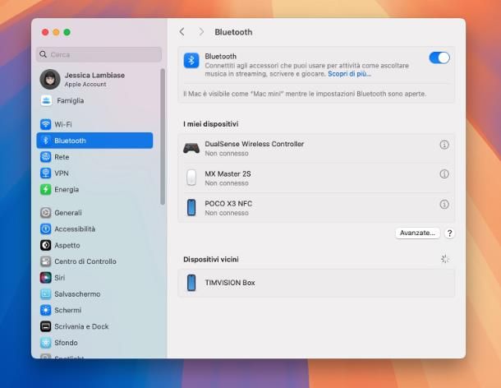Open Scrivania e Dock pane
This screenshot has height=388, width=501.
(x=94, y=326)
